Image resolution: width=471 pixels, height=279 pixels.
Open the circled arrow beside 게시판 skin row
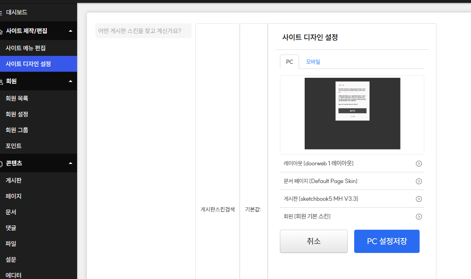[x=419, y=198]
